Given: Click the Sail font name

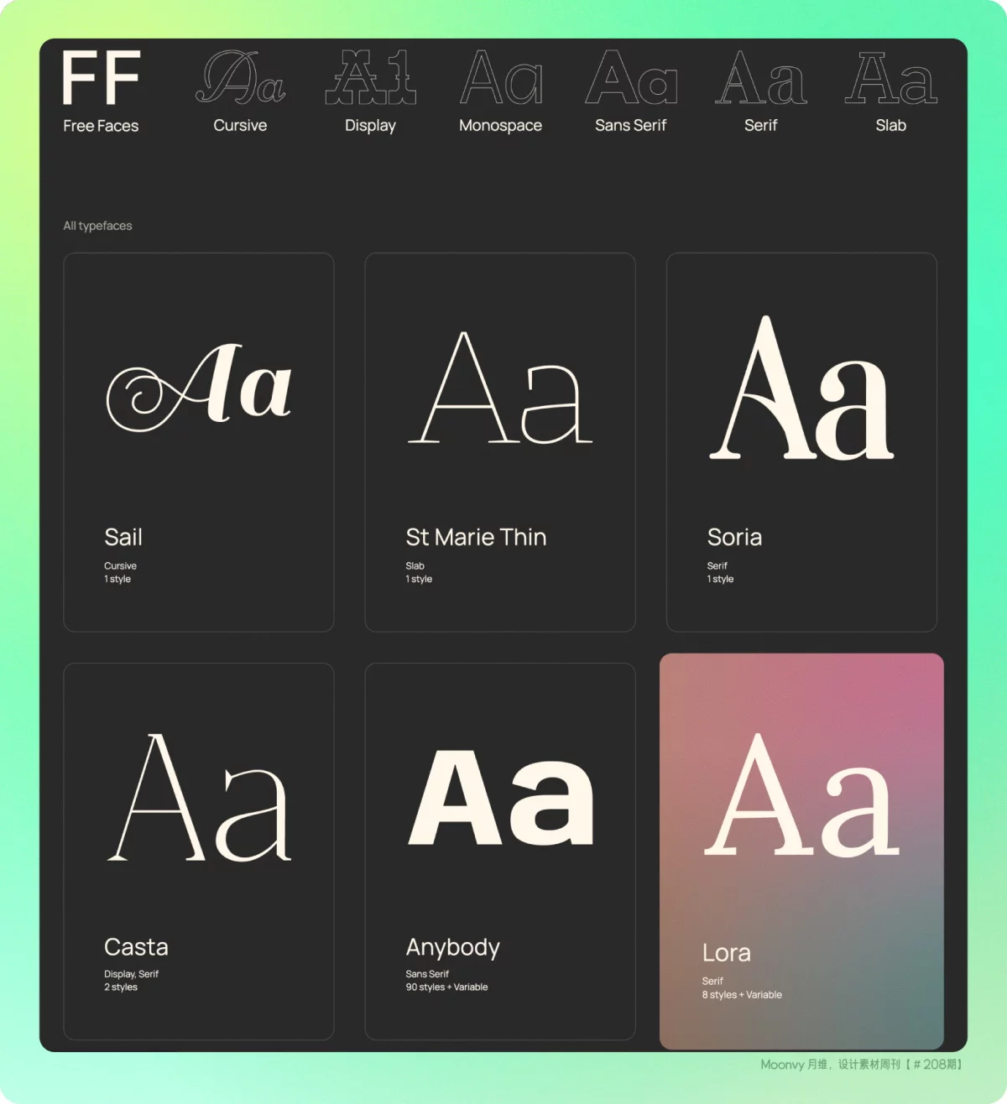Looking at the screenshot, I should coord(123,537).
